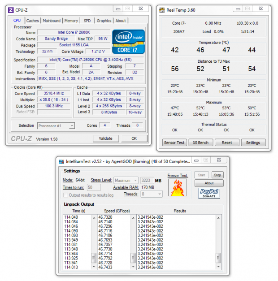
Task: Open the Mainboard tab in CPU-Z
Action: coord(52,21)
